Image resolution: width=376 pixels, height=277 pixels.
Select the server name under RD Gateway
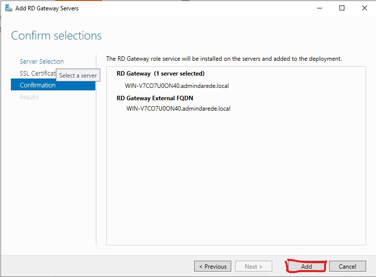[x=177, y=86]
